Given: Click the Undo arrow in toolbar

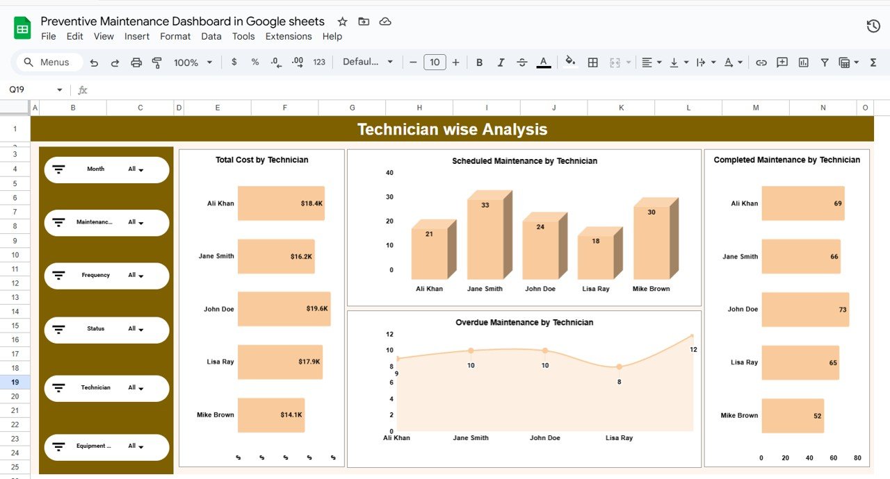Looking at the screenshot, I should pyautogui.click(x=94, y=62).
